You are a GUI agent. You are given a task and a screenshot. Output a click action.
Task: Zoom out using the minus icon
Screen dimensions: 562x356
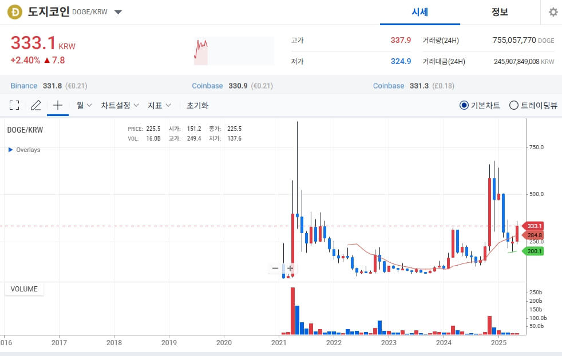pos(275,269)
